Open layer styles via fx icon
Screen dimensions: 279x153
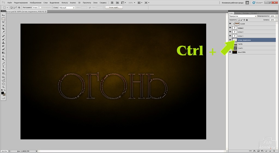[255, 151]
